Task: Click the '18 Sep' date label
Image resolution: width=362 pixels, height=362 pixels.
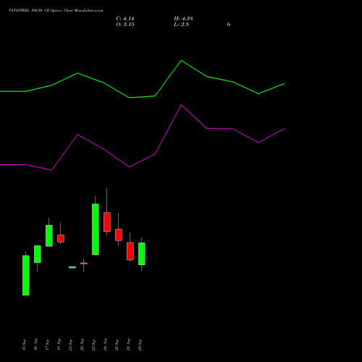Action: pos(59,345)
